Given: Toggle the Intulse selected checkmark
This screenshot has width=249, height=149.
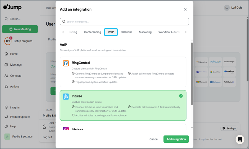Looking at the screenshot, I should point(181,96).
